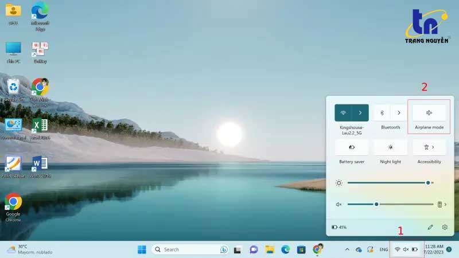This screenshot has height=258, width=459.
Task: Open Google Chrome from the desktop shortcut
Action: [13, 202]
